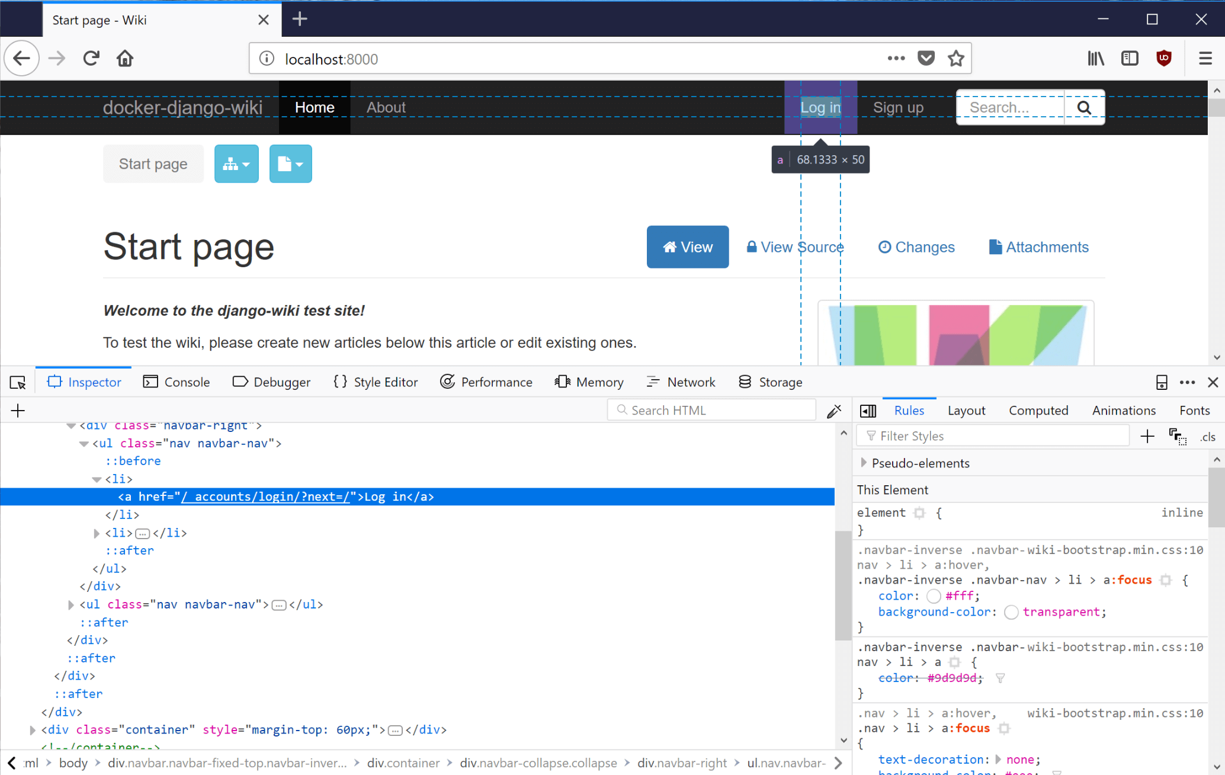Click the transparent background-color swatch
1225x775 pixels.
1011,612
